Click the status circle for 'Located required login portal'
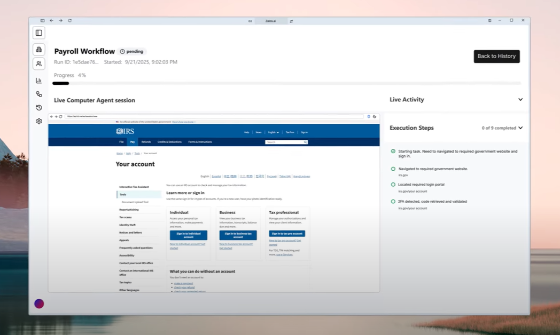Screen dimensions: 560x335 click(393, 185)
